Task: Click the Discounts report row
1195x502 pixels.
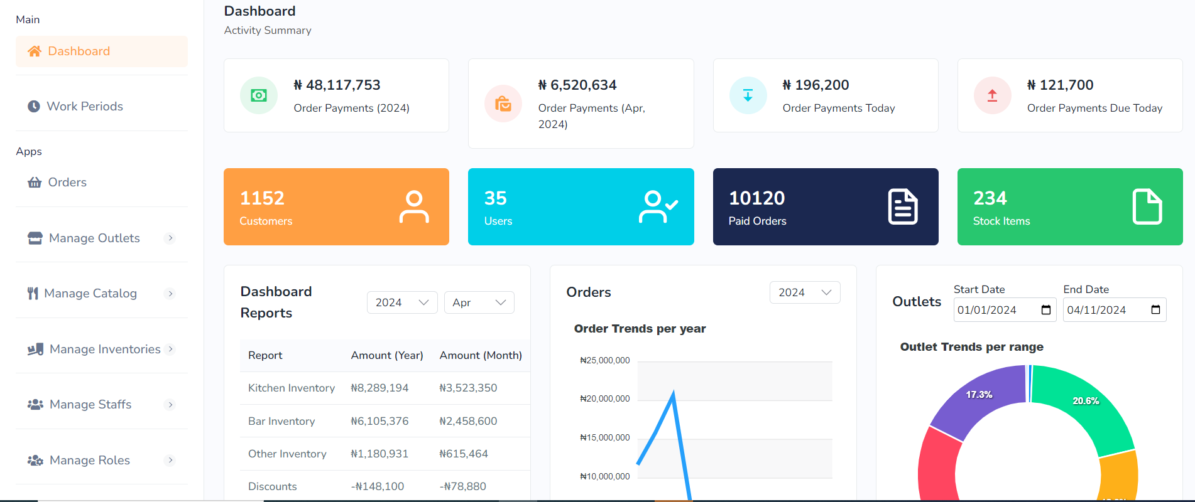Action: point(385,486)
